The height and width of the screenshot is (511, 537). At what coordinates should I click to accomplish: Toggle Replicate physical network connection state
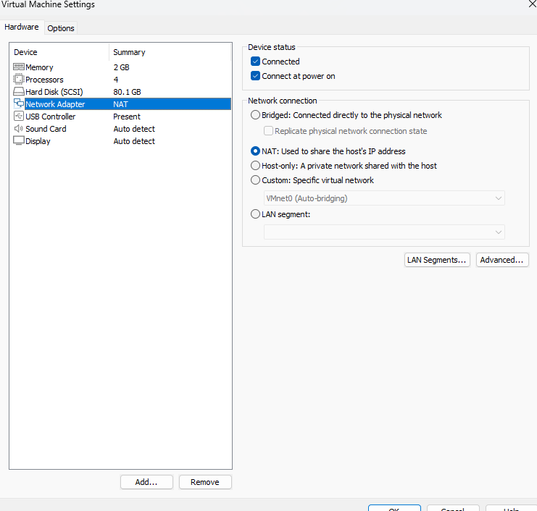point(268,131)
